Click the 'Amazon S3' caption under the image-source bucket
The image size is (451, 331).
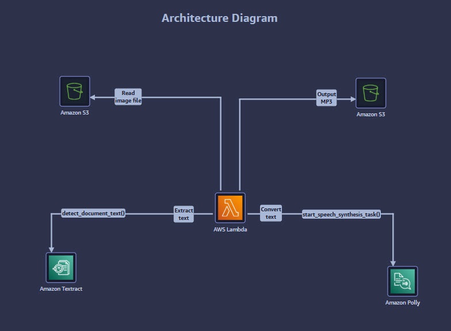(x=75, y=113)
